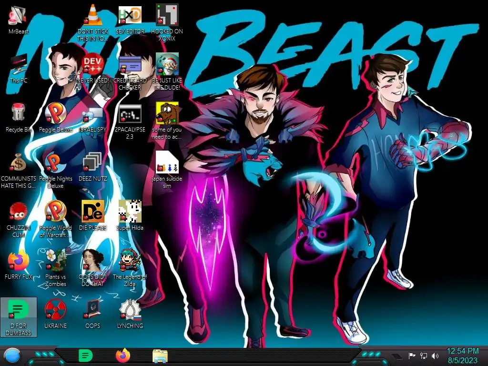Open japan suicide sim icon
The image size is (488, 366).
[x=167, y=163]
